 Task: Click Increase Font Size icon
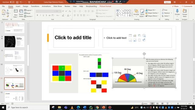[63, 11]
